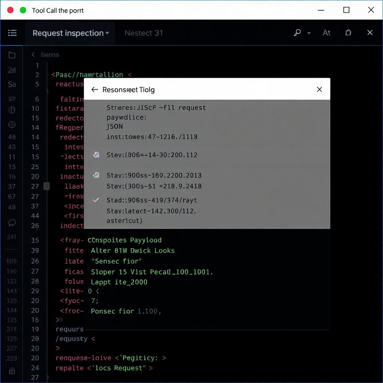
Task: Select the Stnures:JIScF -fll request line
Action: 156,108
